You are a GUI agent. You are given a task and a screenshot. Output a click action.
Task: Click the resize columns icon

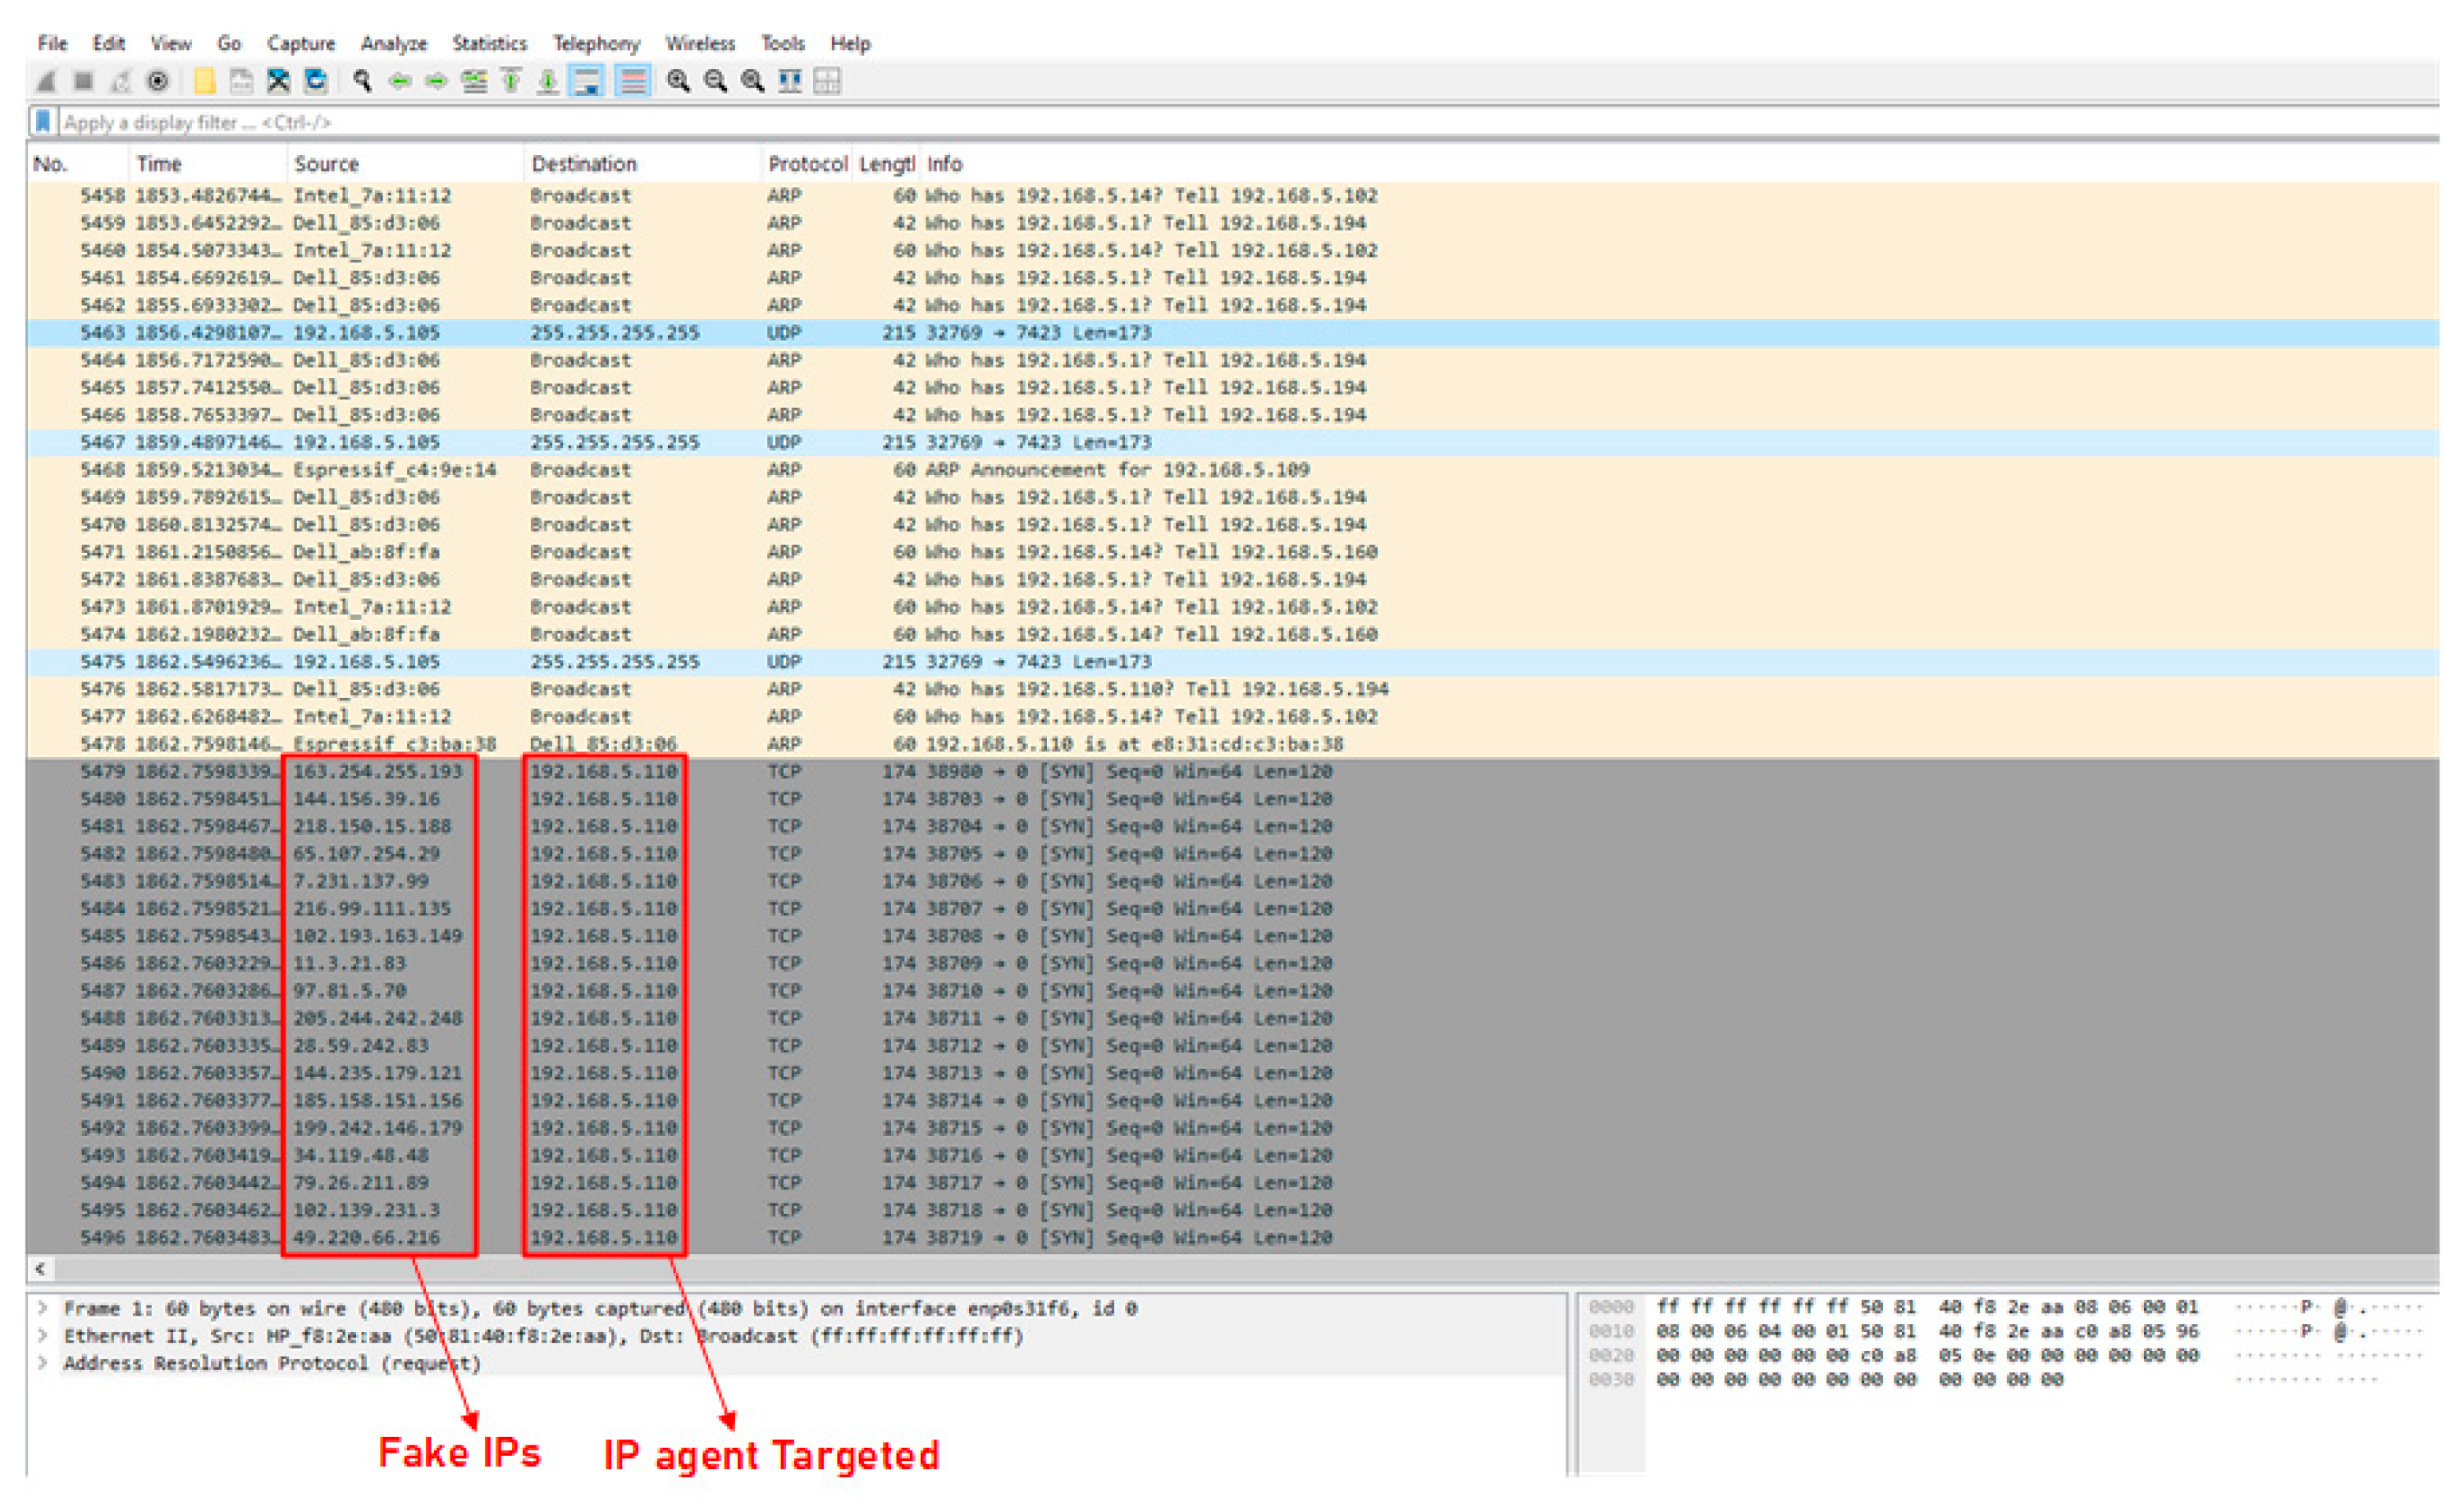coord(790,82)
